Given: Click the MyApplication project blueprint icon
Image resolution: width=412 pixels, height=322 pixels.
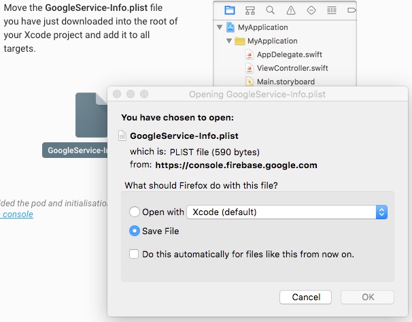Looking at the screenshot, I should click(230, 27).
